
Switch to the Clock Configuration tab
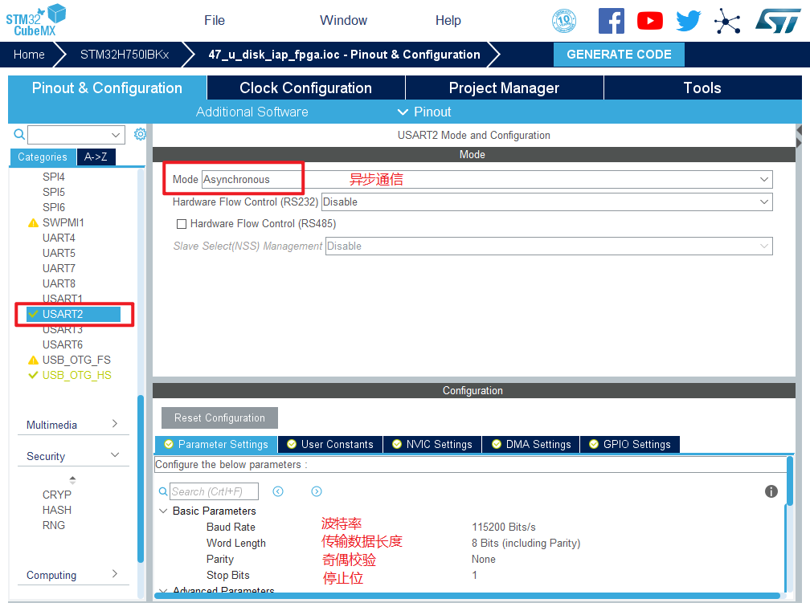(305, 88)
